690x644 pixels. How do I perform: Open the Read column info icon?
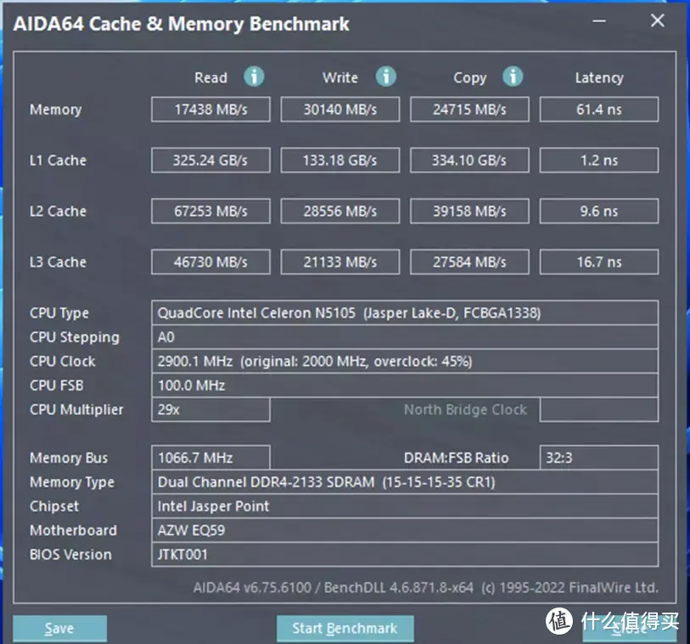coord(254,76)
